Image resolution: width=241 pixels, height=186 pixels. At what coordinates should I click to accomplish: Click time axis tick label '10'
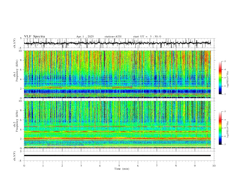point(214,166)
